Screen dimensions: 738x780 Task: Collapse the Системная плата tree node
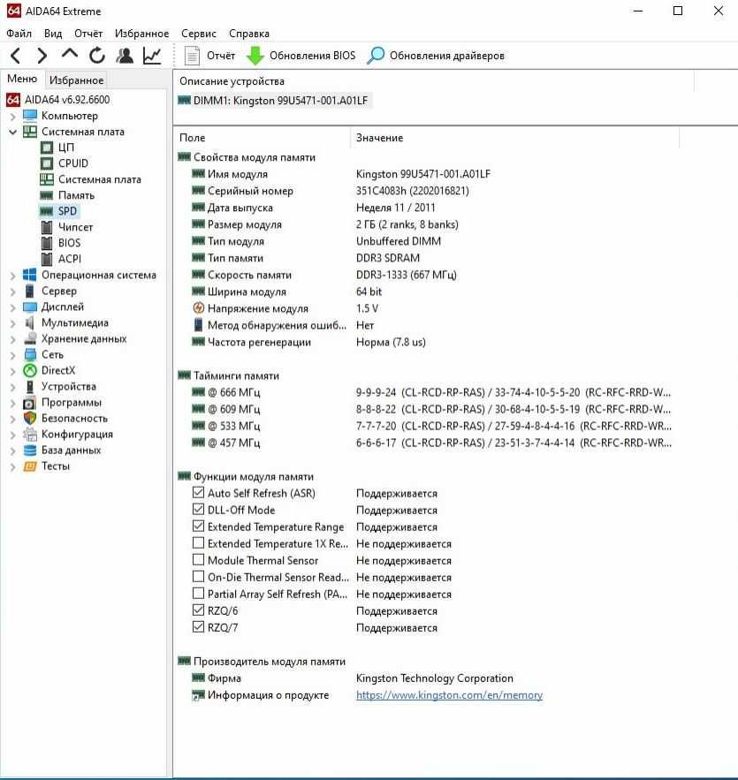pyautogui.click(x=13, y=132)
